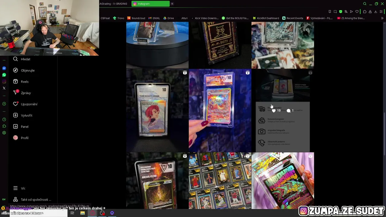Image resolution: width=386 pixels, height=217 pixels.
Task: Open Among the Slee... YouTube bookmark
Action: tap(351, 18)
